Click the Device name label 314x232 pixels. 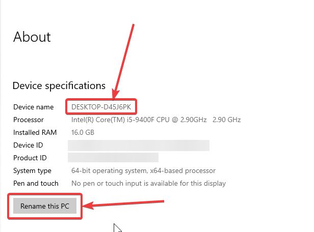(x=33, y=107)
